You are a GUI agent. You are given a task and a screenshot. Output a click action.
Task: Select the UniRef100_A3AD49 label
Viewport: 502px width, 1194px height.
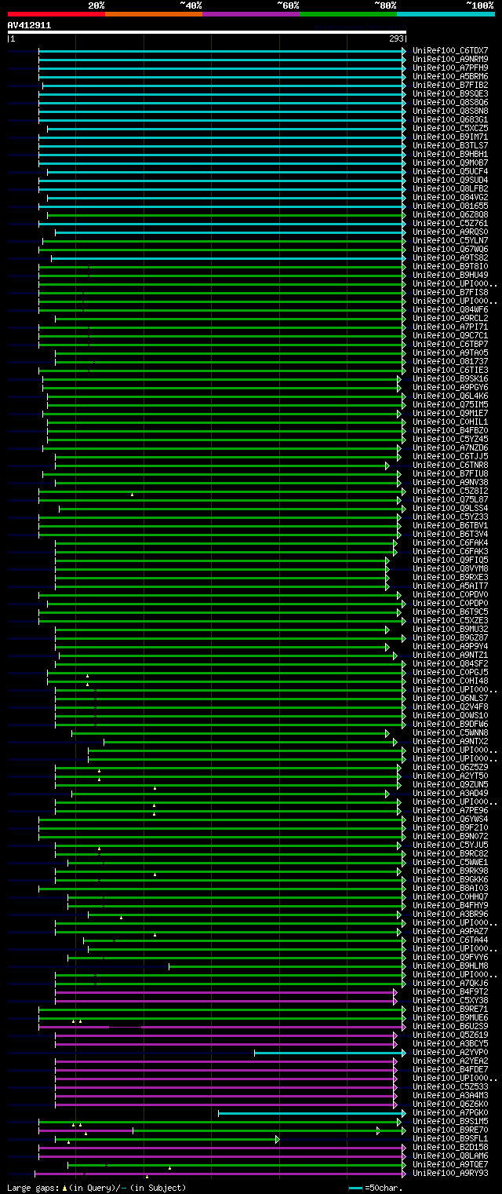tap(450, 793)
